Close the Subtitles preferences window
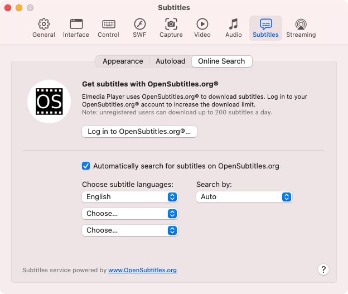348x294 pixels. point(8,8)
